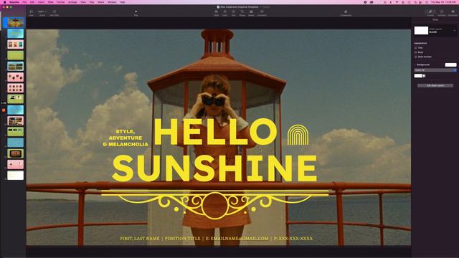Switch to Animate inspector
This screenshot has height=258, width=459.
pyautogui.click(x=442, y=13)
